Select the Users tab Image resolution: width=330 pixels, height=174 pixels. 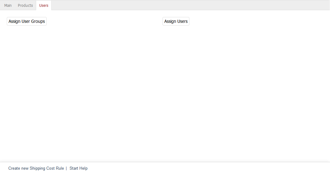pyautogui.click(x=44, y=6)
